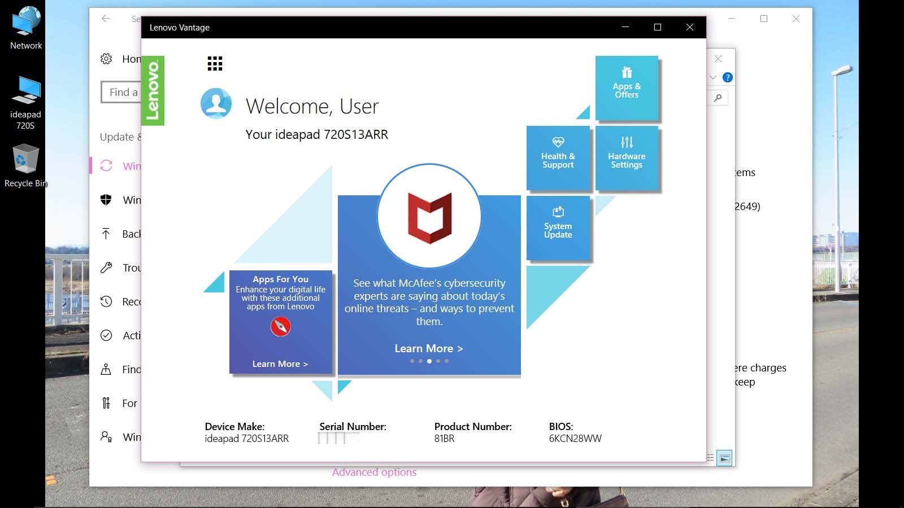Click the green Lenovo logo badge
This screenshot has height=508, width=904.
[x=153, y=90]
